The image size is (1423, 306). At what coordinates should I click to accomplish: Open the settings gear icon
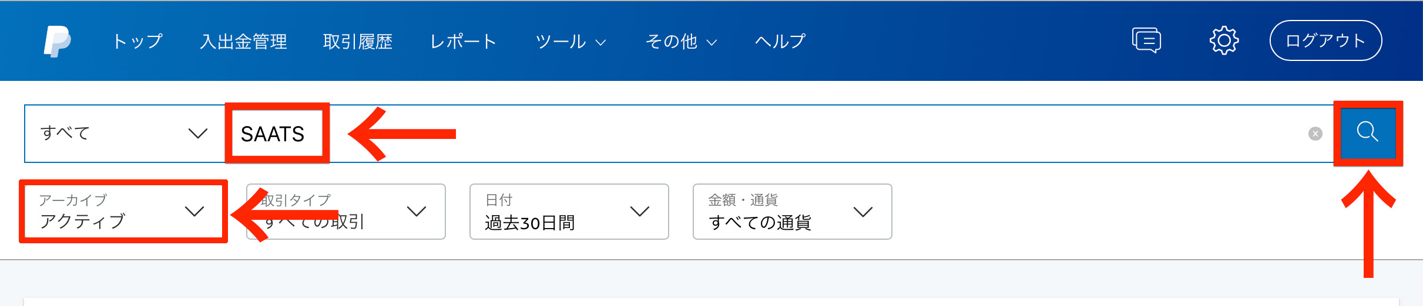(1224, 40)
